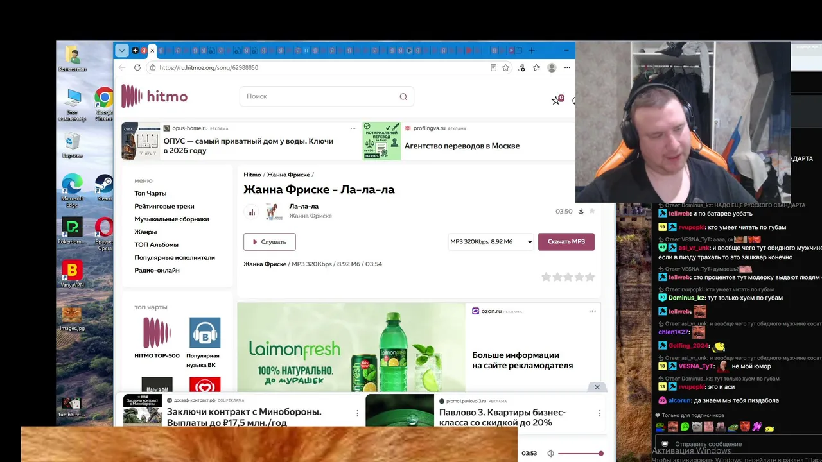Play the song with Слушать button
Viewport: 822px width, 462px height.
pyautogui.click(x=269, y=242)
